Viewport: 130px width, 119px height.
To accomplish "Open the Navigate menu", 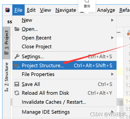I will click(x=66, y=10).
